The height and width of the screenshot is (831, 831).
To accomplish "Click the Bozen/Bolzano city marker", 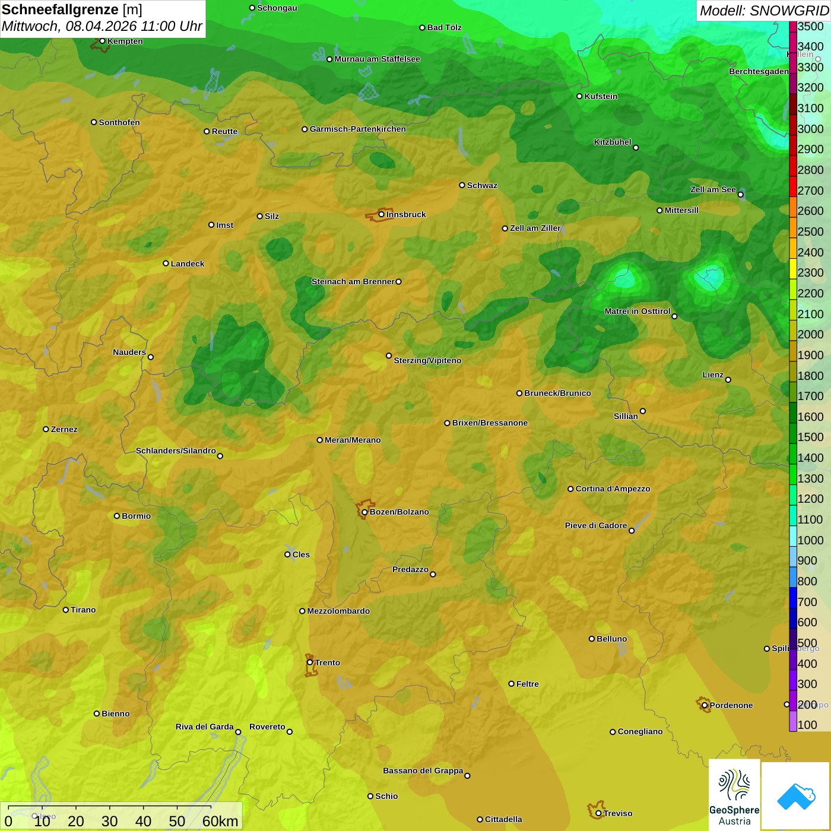I will [x=364, y=512].
